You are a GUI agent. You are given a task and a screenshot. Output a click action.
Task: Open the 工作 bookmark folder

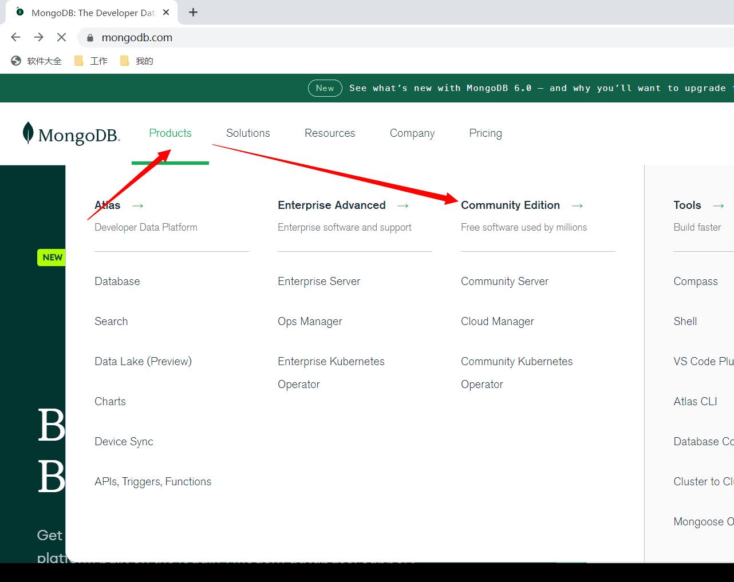coord(92,61)
